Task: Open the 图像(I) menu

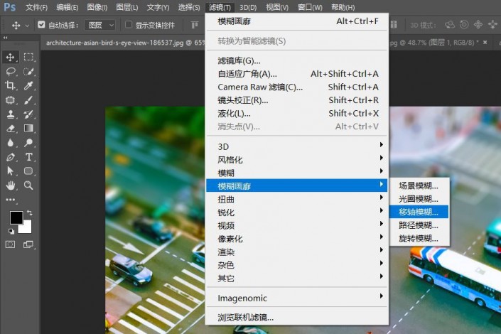Action: coord(97,7)
